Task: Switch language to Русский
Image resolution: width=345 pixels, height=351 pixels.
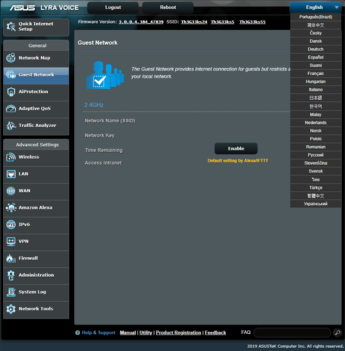Action: point(316,155)
